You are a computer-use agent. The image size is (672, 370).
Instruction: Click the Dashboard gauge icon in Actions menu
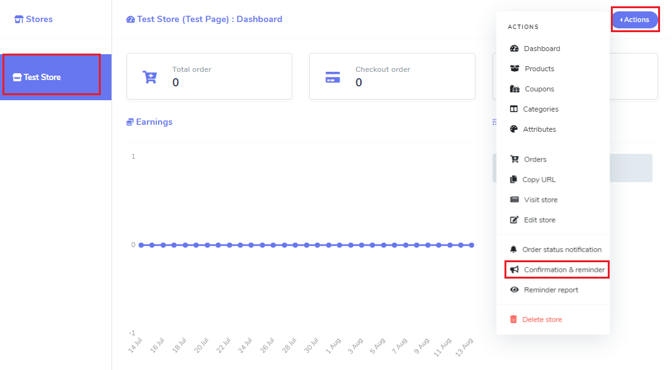pos(514,49)
